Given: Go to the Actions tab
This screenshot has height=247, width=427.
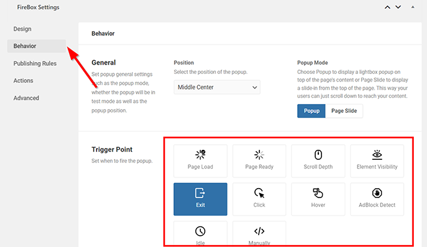Looking at the screenshot, I should [23, 80].
